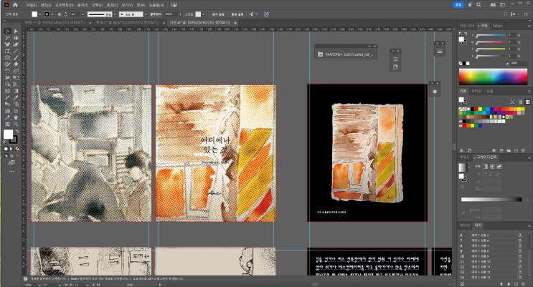Select the Eyedropper tool
The image size is (533, 287).
tap(16, 98)
